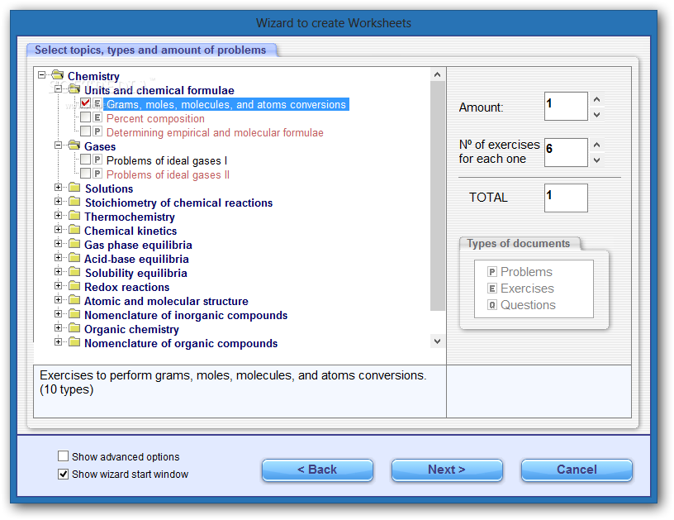Screen dimensions: 674x520
Task: Click the Q icon next to Questions legend
Action: coord(492,305)
